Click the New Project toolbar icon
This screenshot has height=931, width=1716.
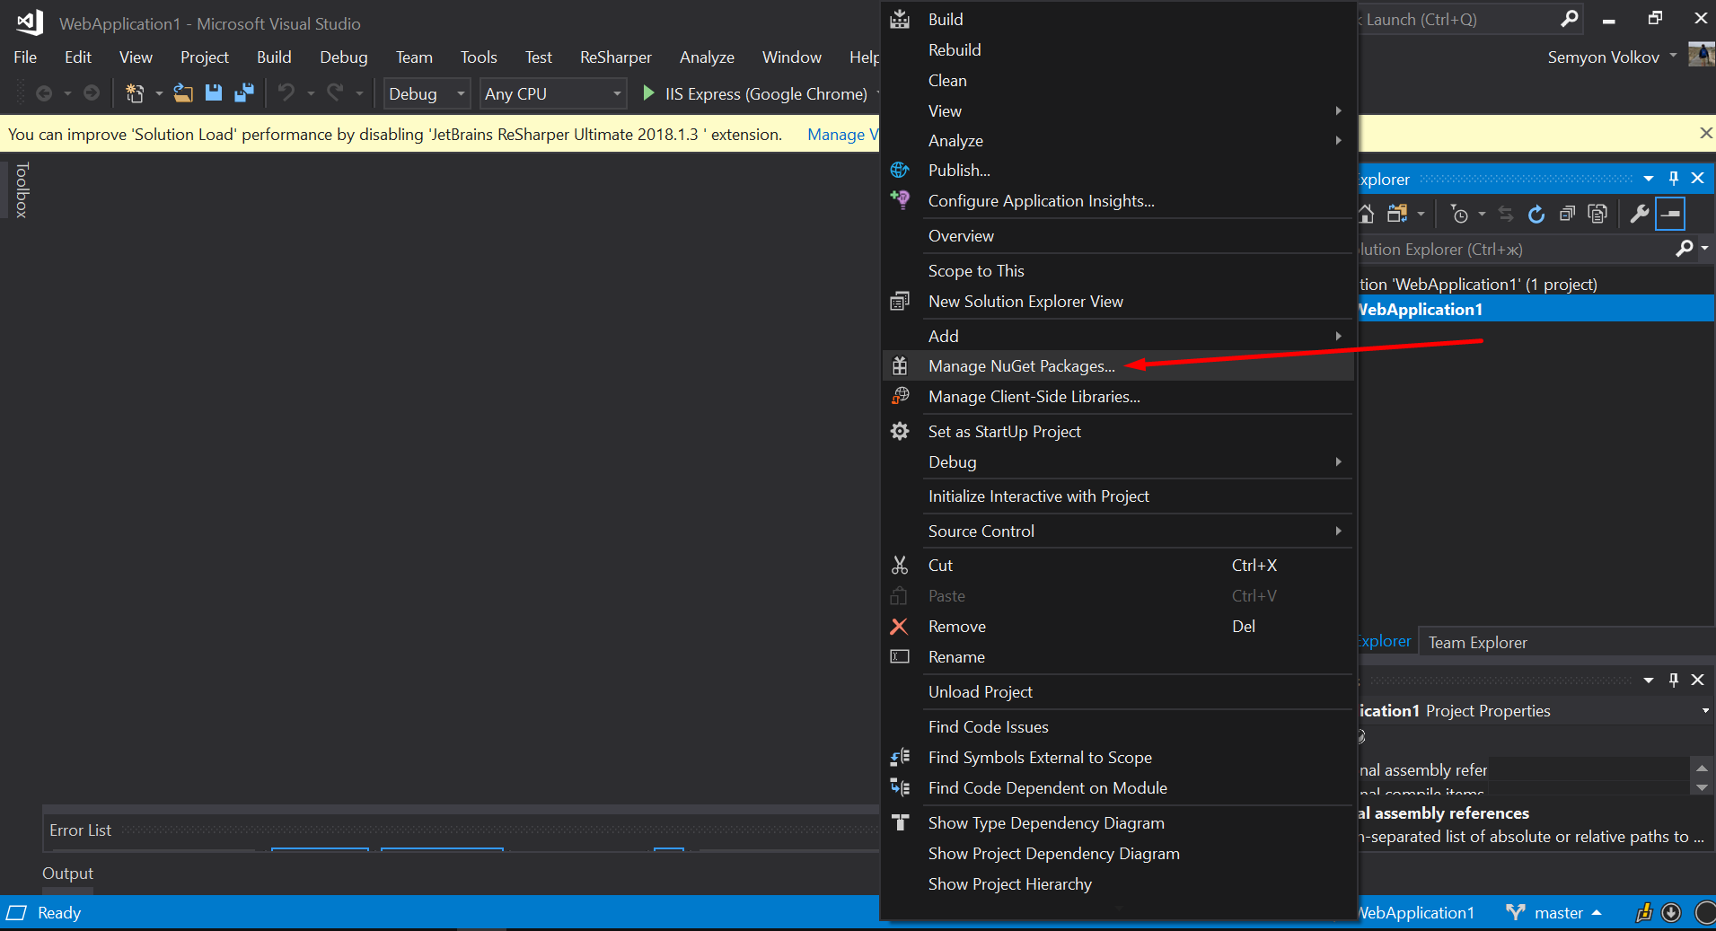pyautogui.click(x=135, y=93)
